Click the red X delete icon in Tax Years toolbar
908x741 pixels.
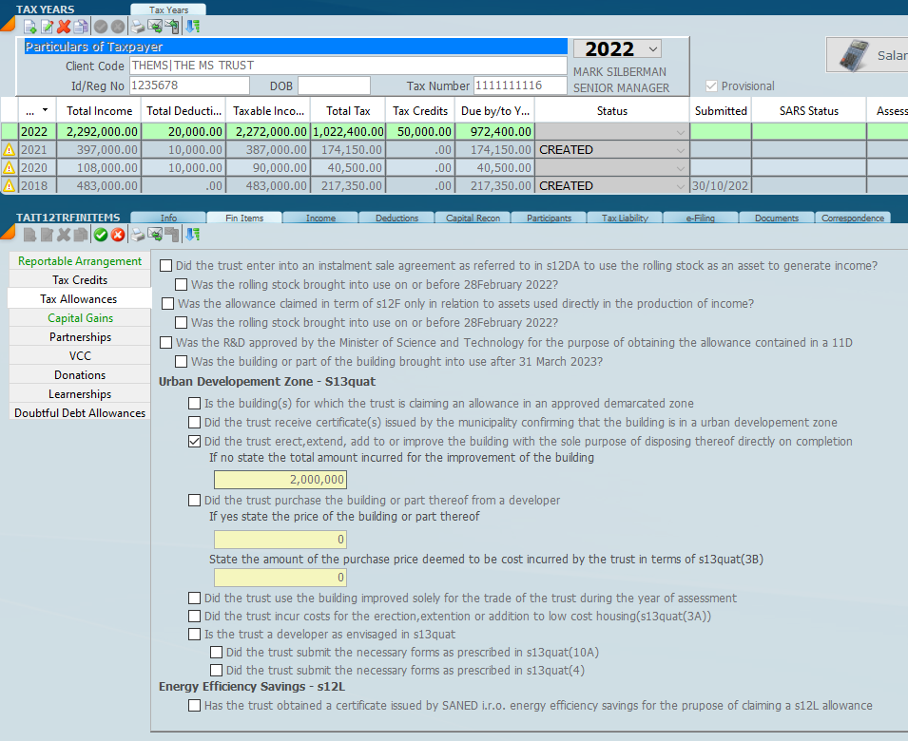coord(64,27)
